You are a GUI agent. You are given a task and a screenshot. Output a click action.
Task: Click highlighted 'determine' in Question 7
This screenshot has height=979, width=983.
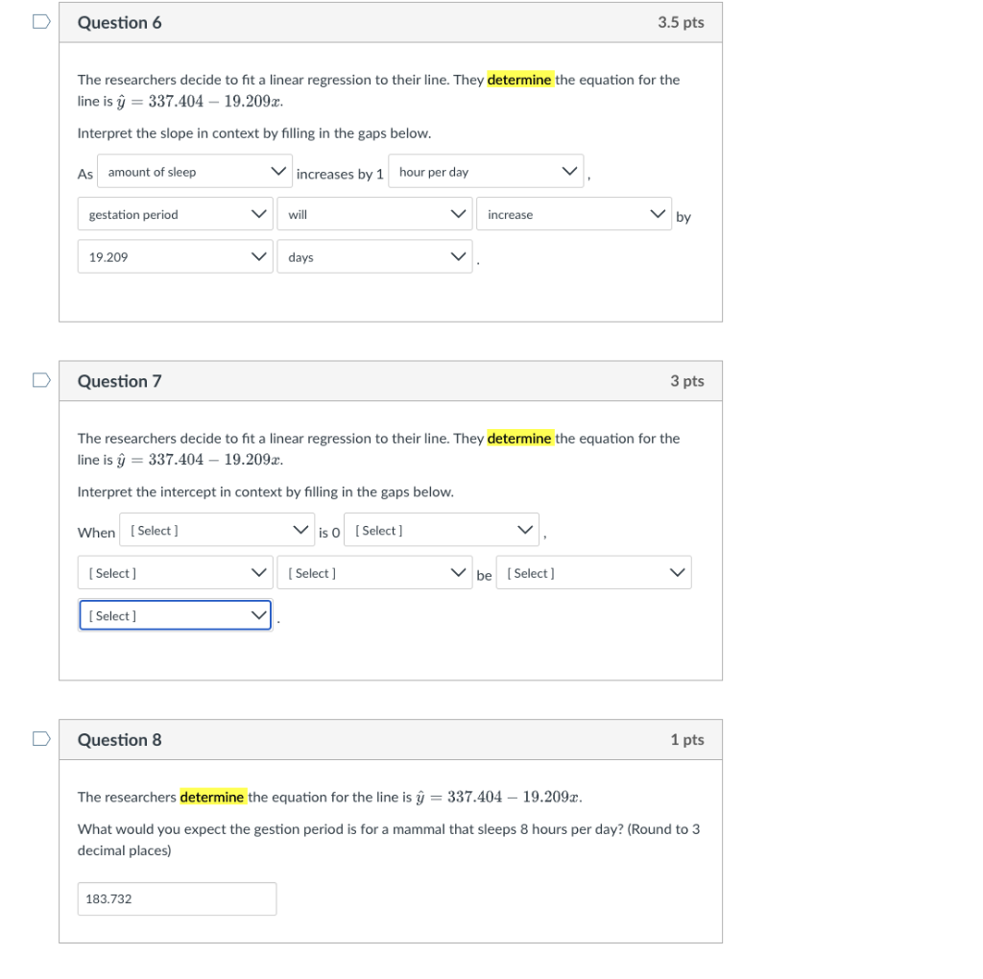point(519,438)
